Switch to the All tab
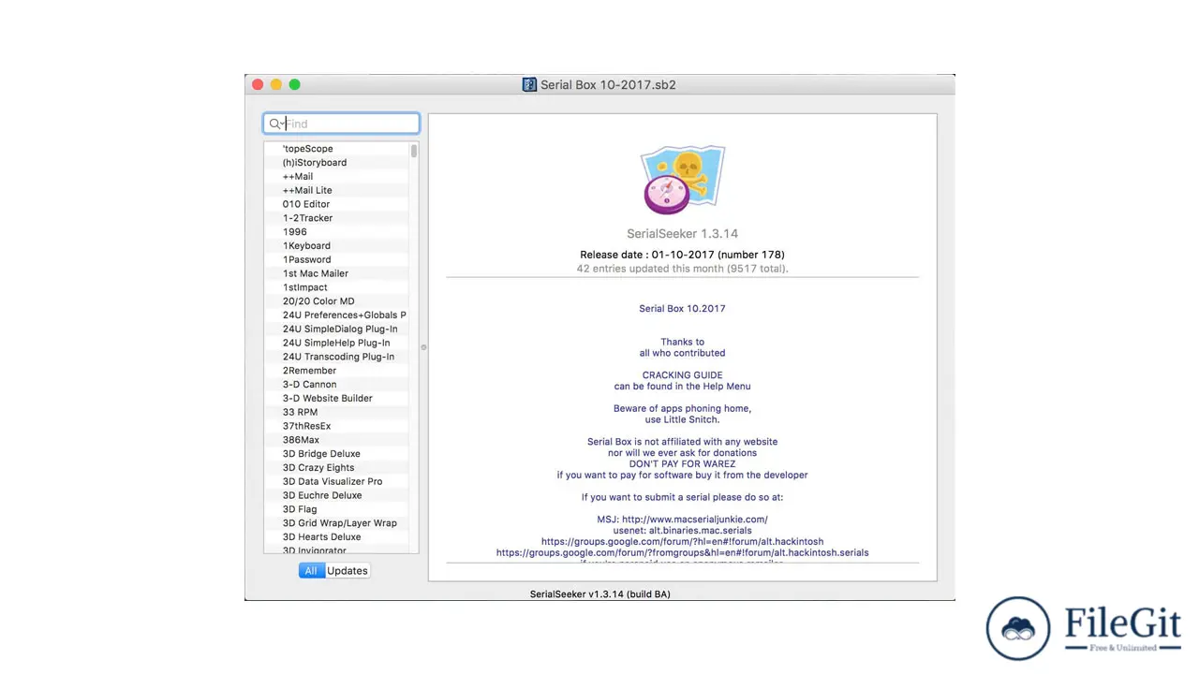This screenshot has width=1199, height=674. click(311, 570)
